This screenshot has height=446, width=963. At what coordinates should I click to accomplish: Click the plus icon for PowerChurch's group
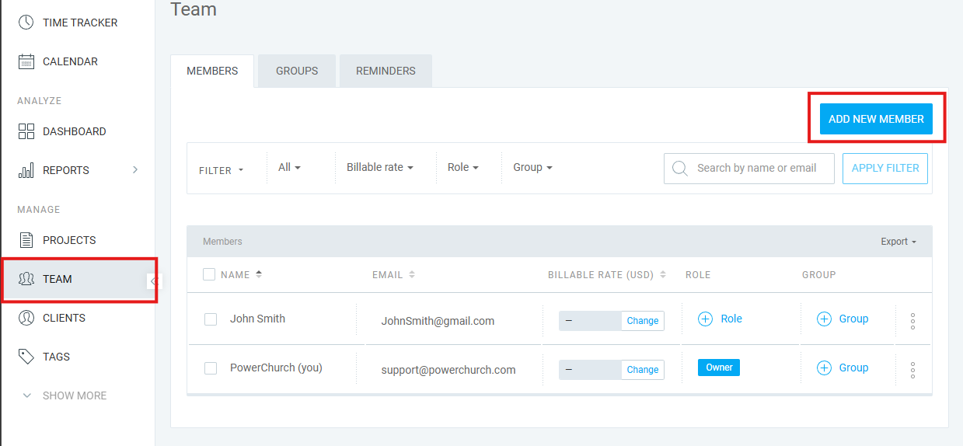coord(824,368)
